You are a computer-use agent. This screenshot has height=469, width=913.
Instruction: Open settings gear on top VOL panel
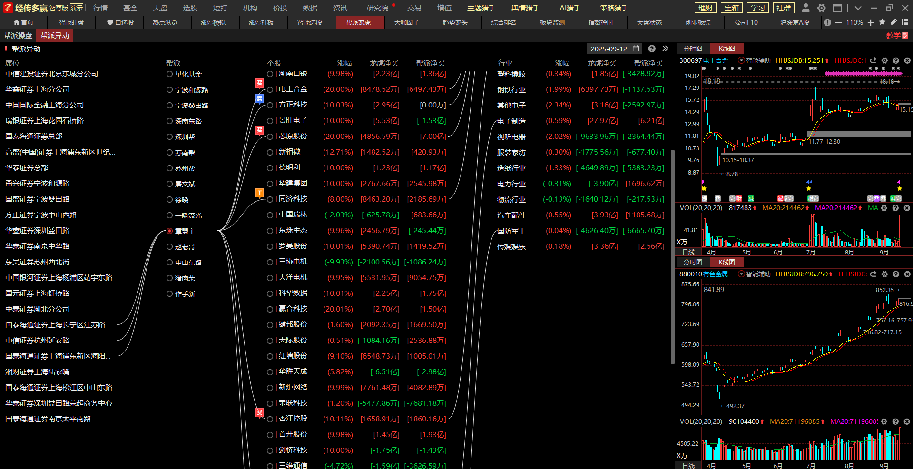(x=884, y=208)
